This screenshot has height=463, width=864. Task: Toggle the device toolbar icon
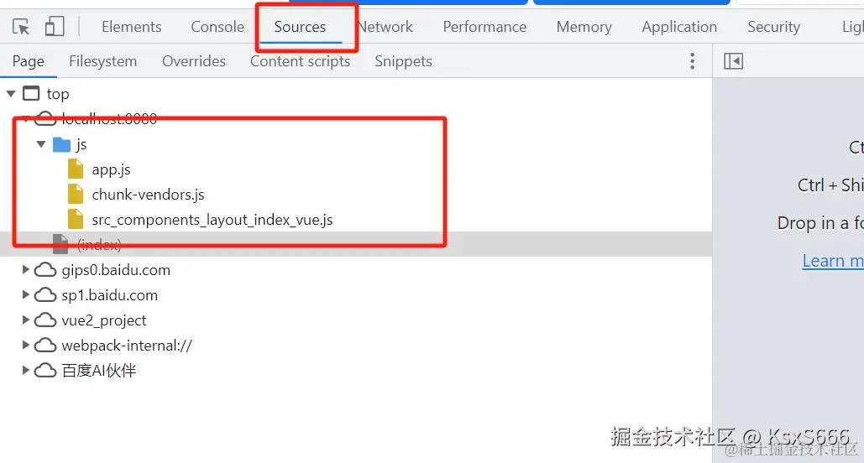click(x=55, y=27)
